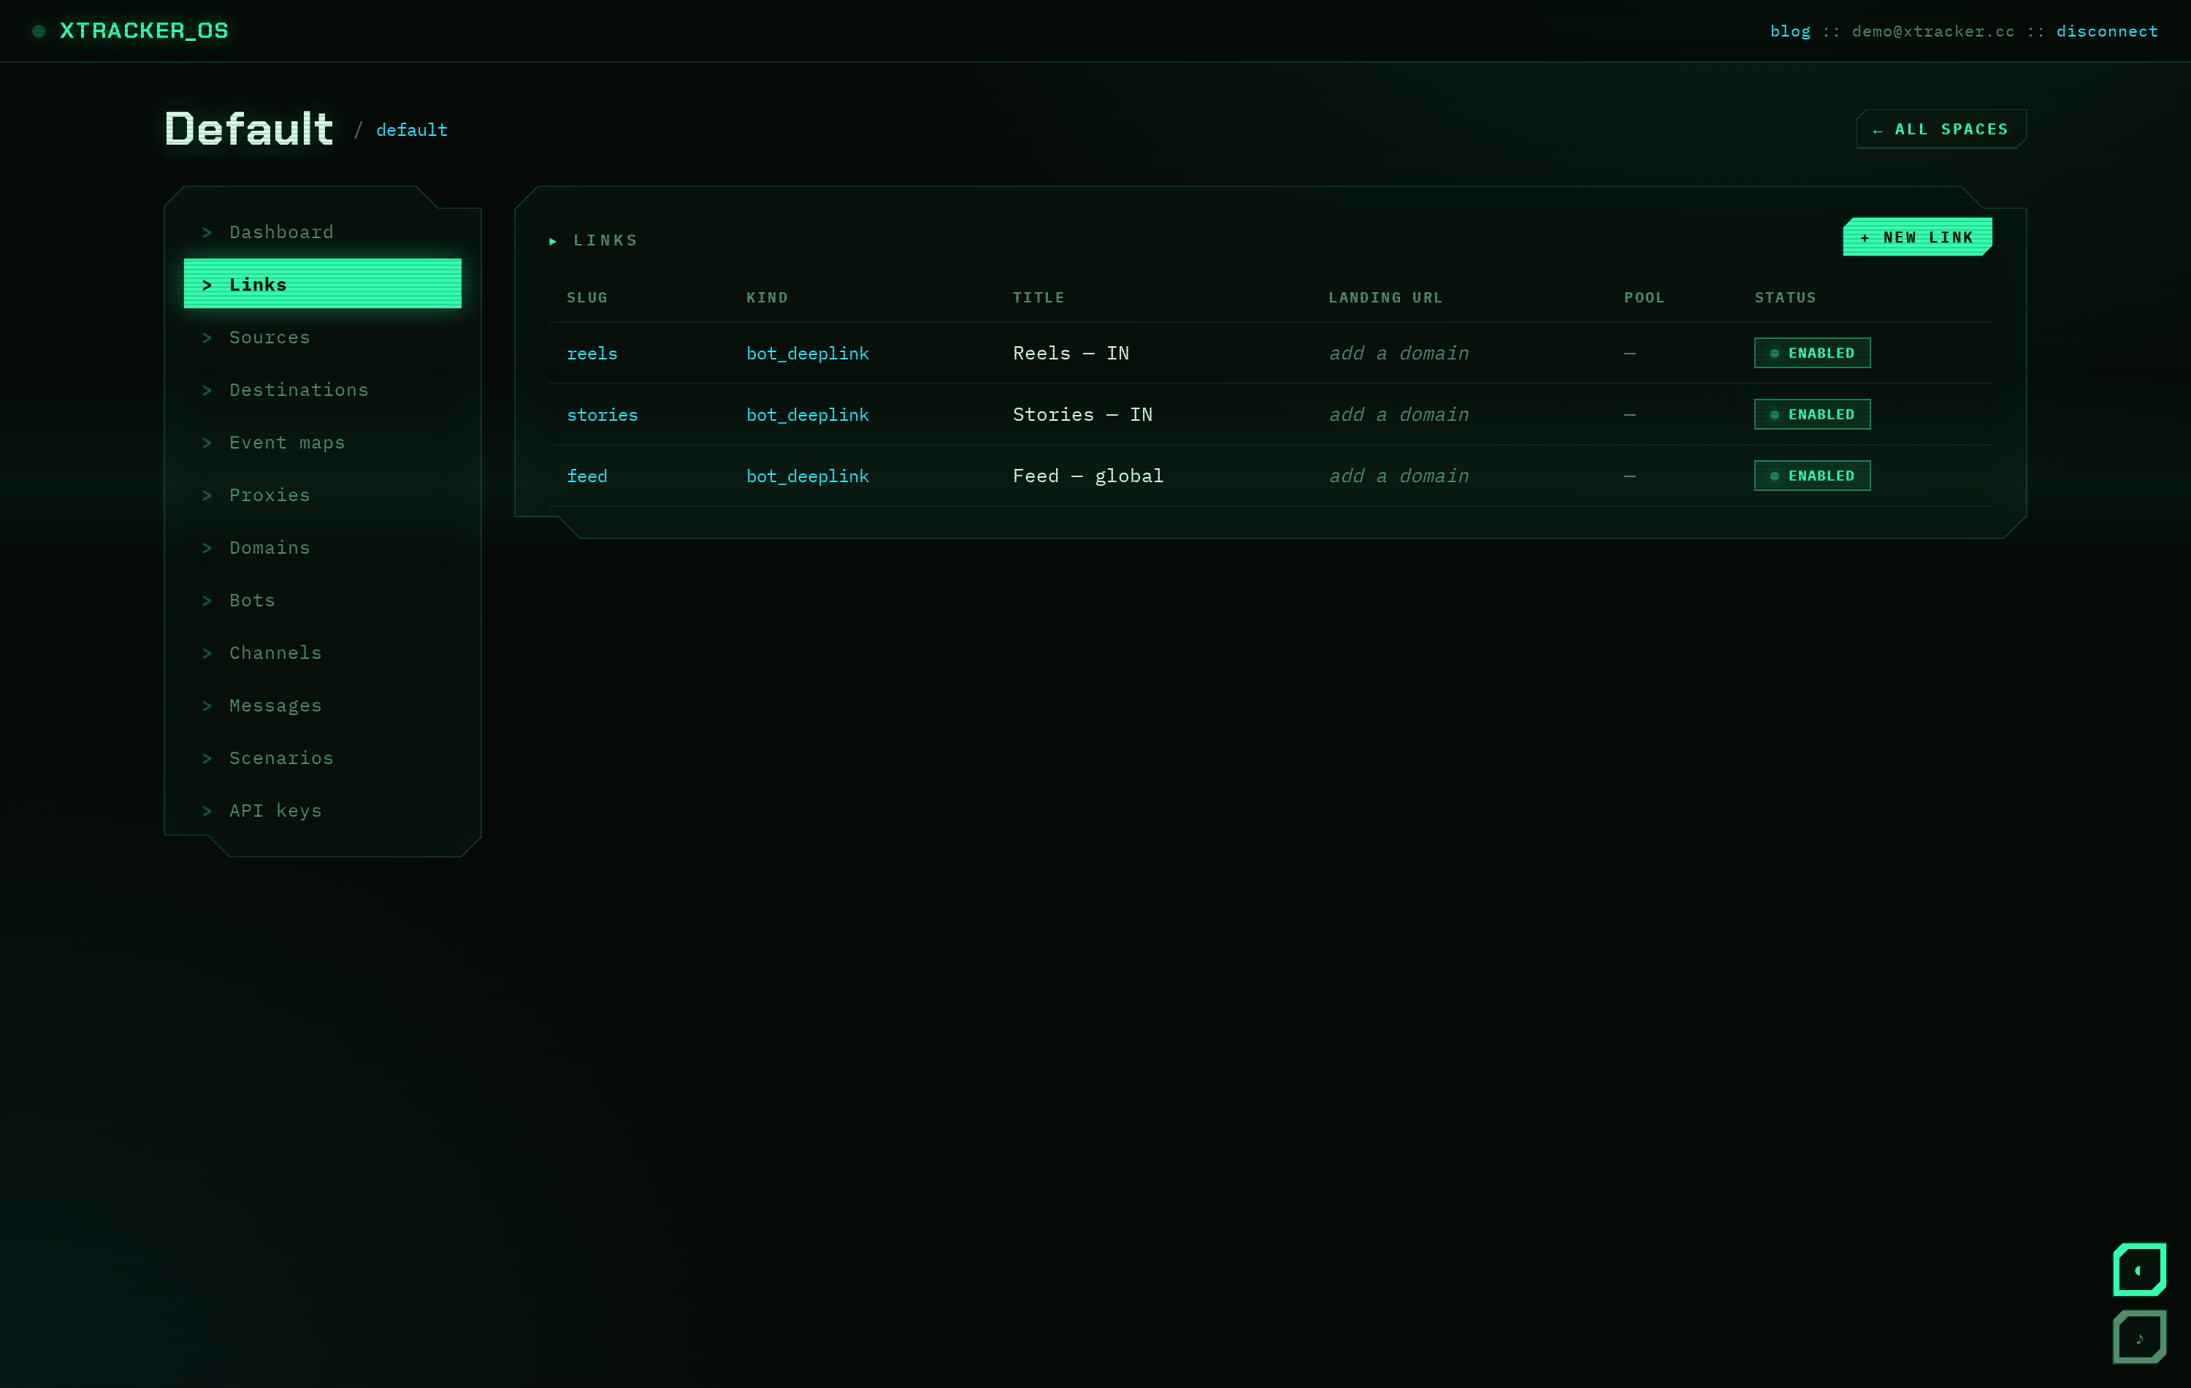
Task: Select Links in the sidebar
Action: [322, 284]
